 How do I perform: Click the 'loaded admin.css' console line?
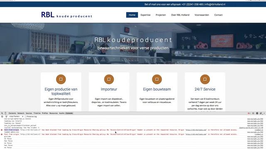click(12, 132)
